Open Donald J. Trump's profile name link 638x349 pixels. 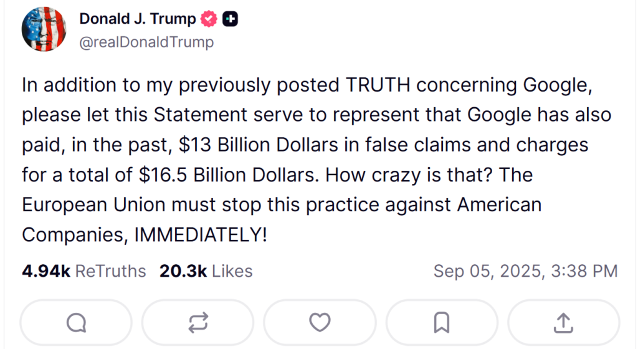pos(137,19)
